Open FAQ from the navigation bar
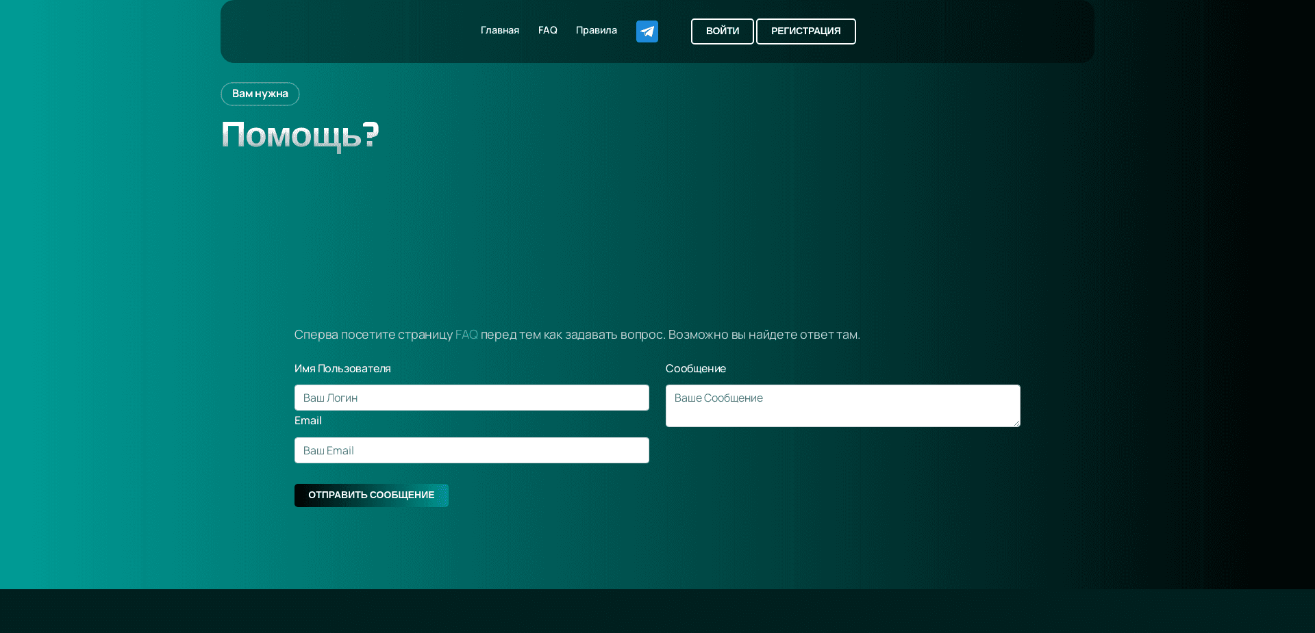The width and height of the screenshot is (1315, 633). pyautogui.click(x=547, y=30)
